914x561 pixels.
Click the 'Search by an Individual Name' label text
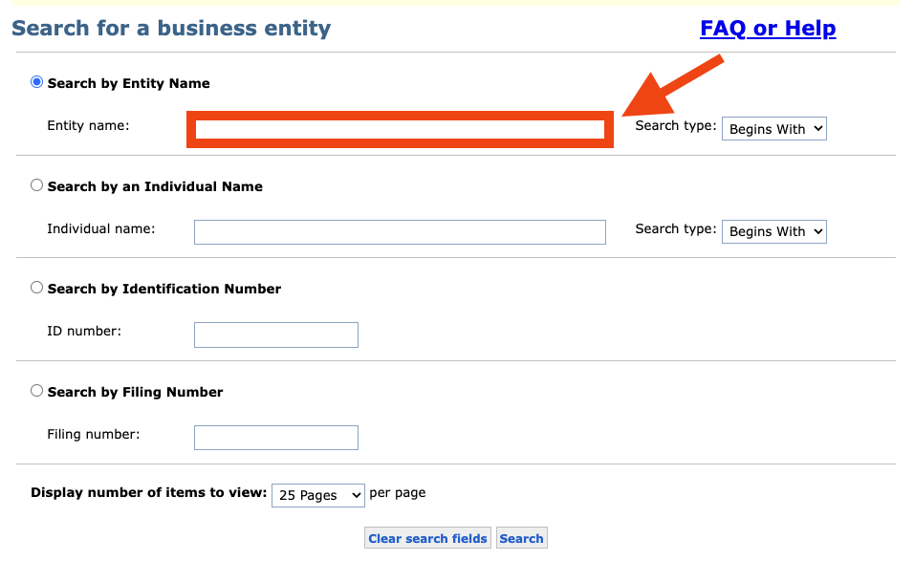[x=155, y=186]
